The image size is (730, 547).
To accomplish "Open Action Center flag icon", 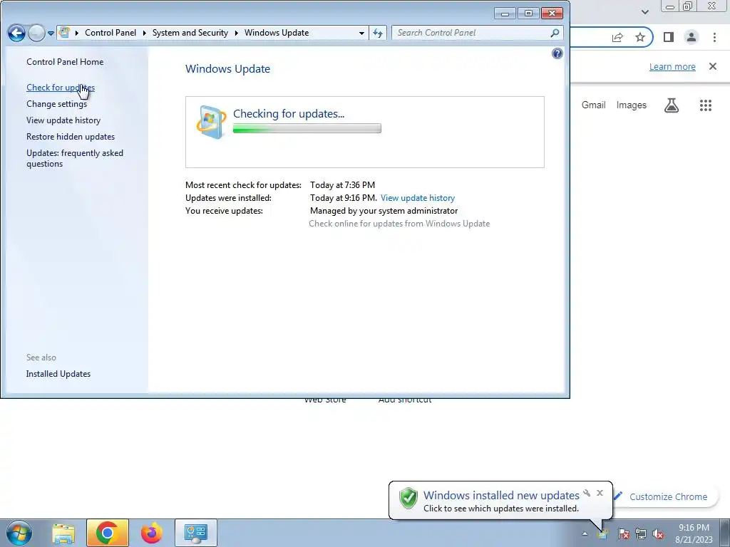I will [623, 533].
